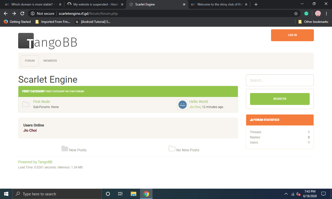This screenshot has width=332, height=199.
Task: Click the browser forward arrow
Action: tap(14, 13)
